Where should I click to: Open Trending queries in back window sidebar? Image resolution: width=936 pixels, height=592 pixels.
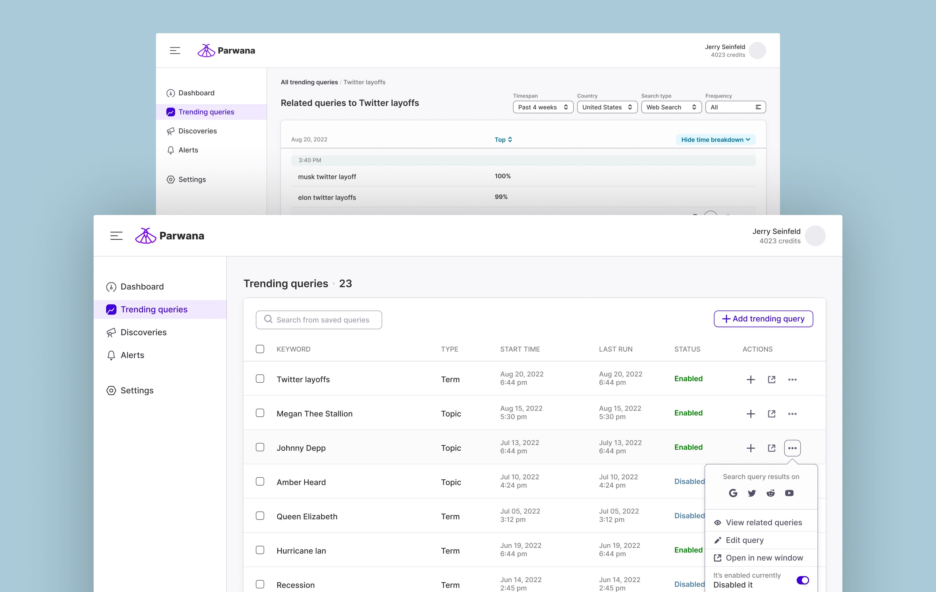(x=211, y=112)
